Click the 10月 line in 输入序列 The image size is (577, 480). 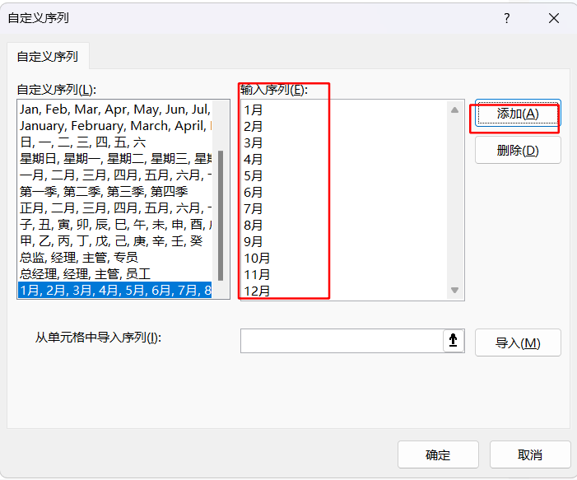(257, 258)
